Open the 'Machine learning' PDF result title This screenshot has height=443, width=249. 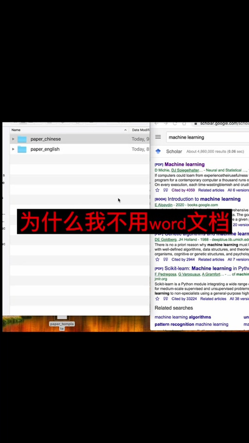184,164
